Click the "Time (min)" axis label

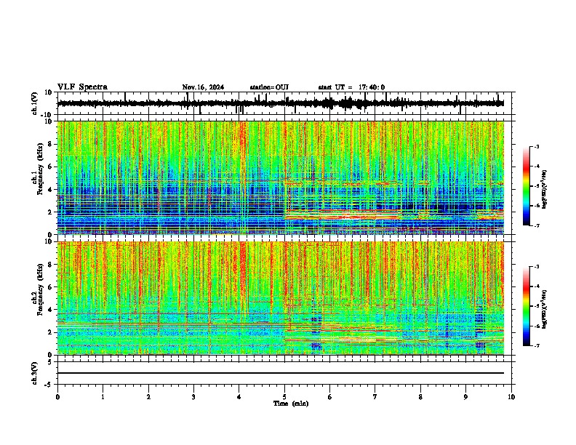click(291, 404)
